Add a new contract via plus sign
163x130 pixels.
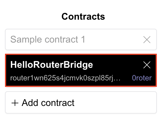[15, 103]
